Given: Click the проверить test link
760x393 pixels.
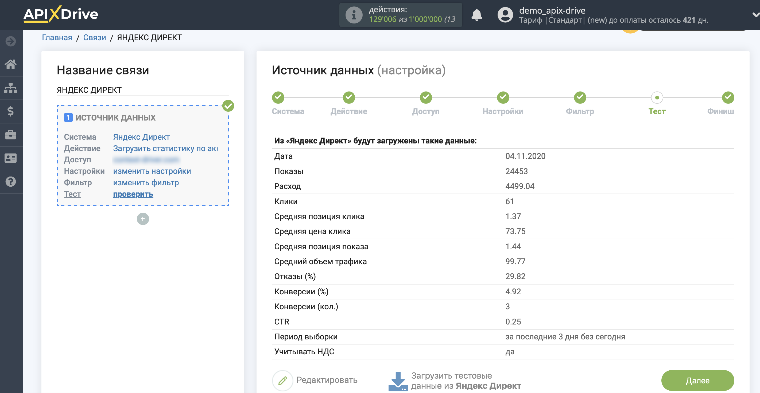Looking at the screenshot, I should pos(133,194).
